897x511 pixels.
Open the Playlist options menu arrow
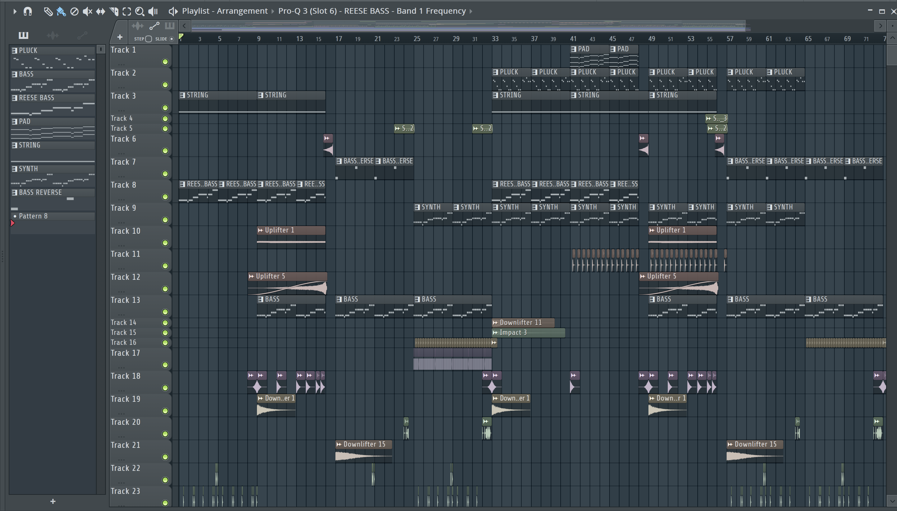(15, 11)
